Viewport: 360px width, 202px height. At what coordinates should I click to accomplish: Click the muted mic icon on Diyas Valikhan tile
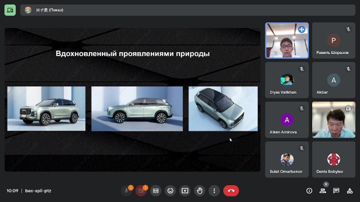tap(302, 69)
